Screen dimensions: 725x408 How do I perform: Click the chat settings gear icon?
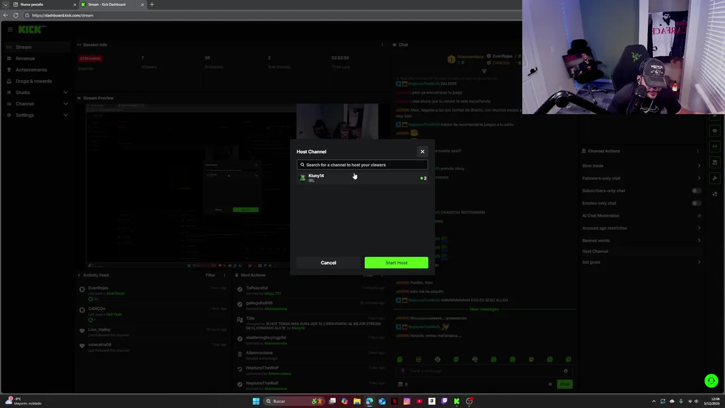click(x=550, y=384)
